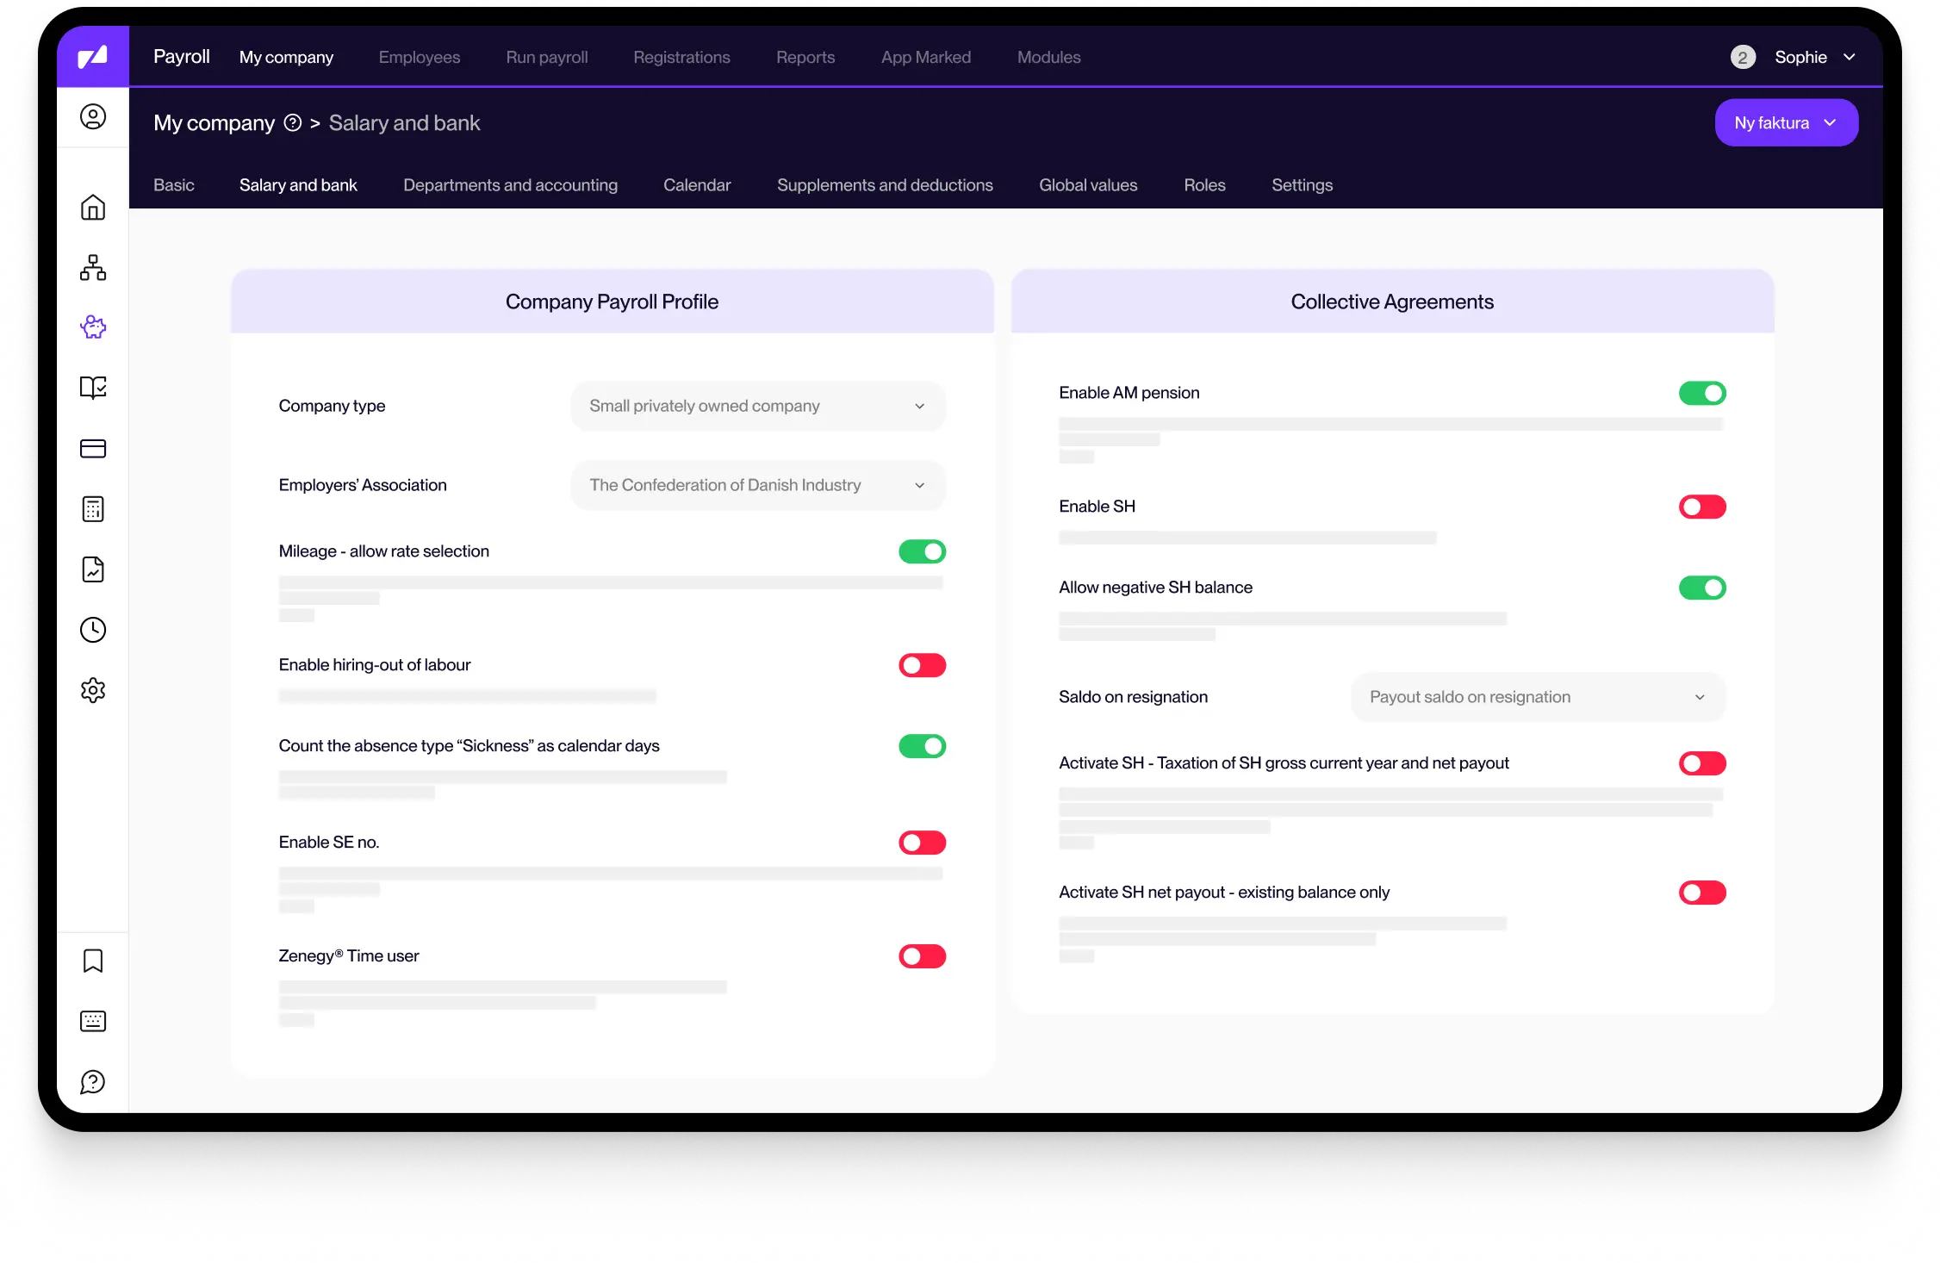The image size is (1940, 1263).
Task: Expand the Employers' Association dropdown
Action: (757, 485)
